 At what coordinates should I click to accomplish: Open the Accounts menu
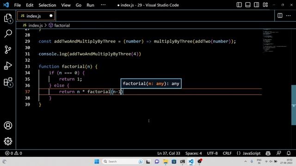point(8,125)
